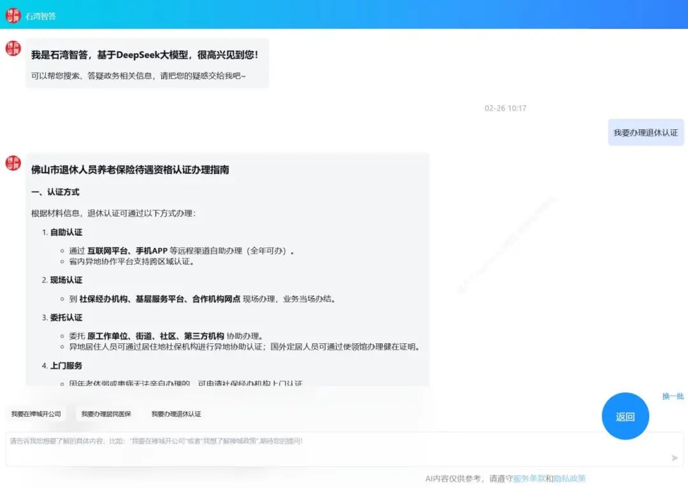Click the 自助认证 list heading
The height and width of the screenshot is (488, 688).
point(66,232)
